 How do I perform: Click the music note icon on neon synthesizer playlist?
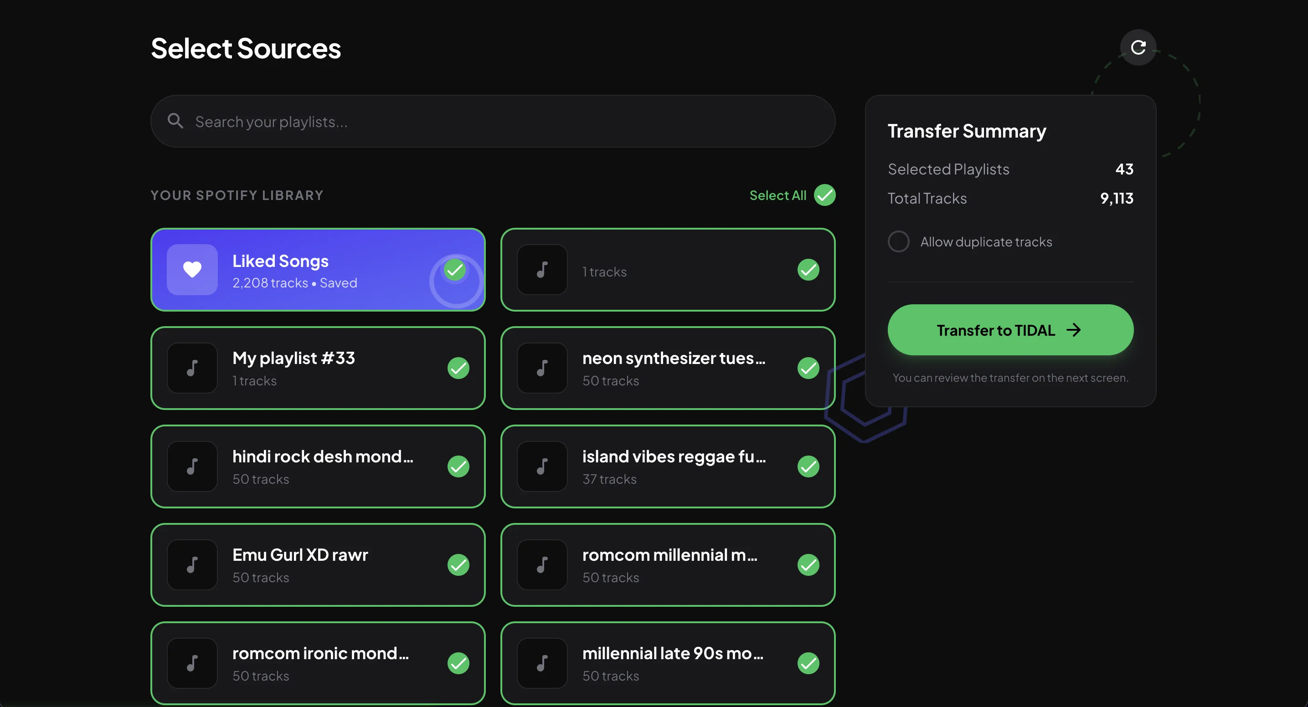[x=542, y=368]
